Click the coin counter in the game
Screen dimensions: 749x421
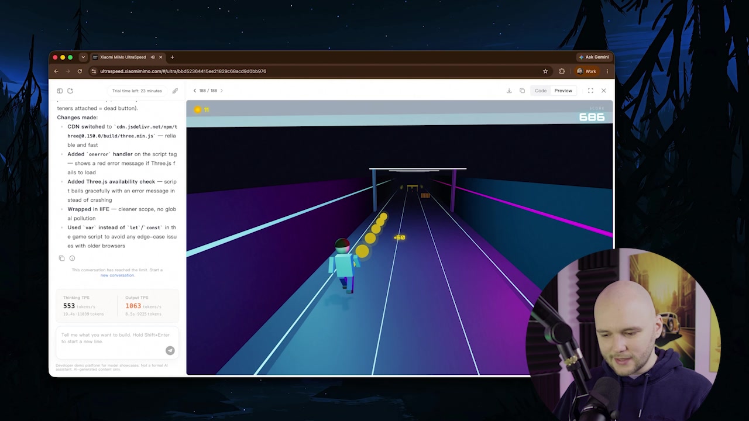pos(202,109)
